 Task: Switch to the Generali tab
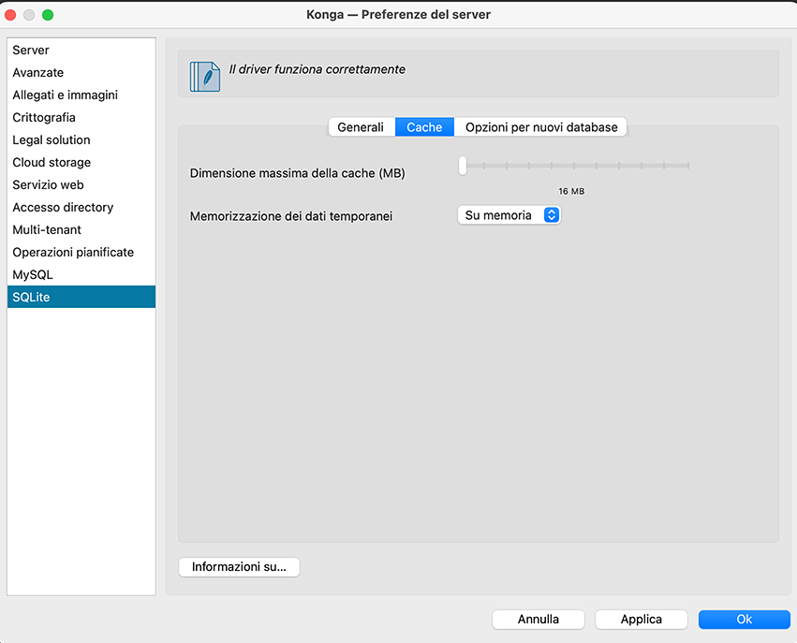(x=361, y=127)
